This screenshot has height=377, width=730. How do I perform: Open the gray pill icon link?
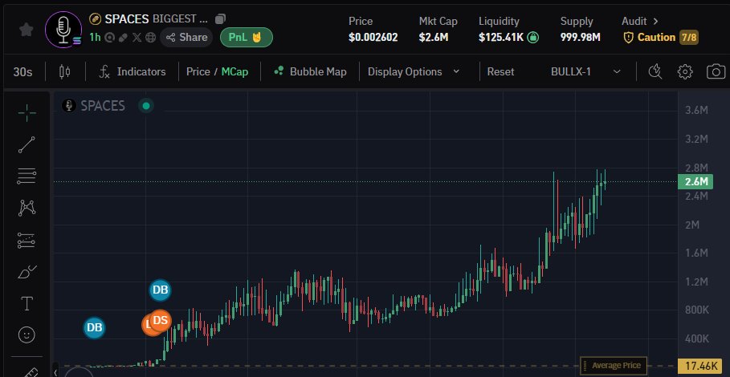coord(123,38)
